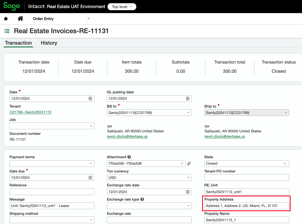302x224 pixels.
Task: Open the Payment terms dropdown
Action: [x=52, y=164]
